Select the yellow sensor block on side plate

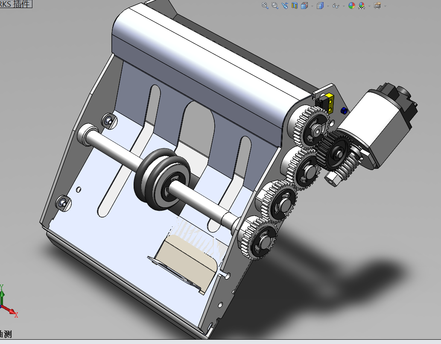[330, 103]
